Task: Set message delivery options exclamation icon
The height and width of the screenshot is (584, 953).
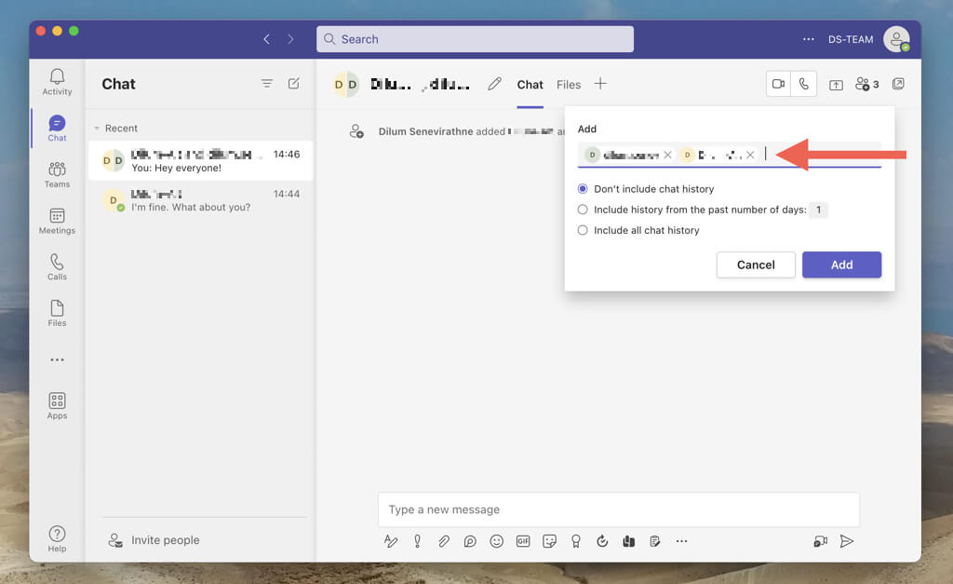Action: pos(418,541)
